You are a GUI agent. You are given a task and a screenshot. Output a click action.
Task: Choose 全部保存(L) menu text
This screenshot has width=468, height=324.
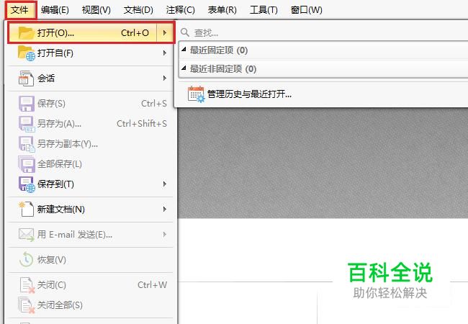click(59, 163)
